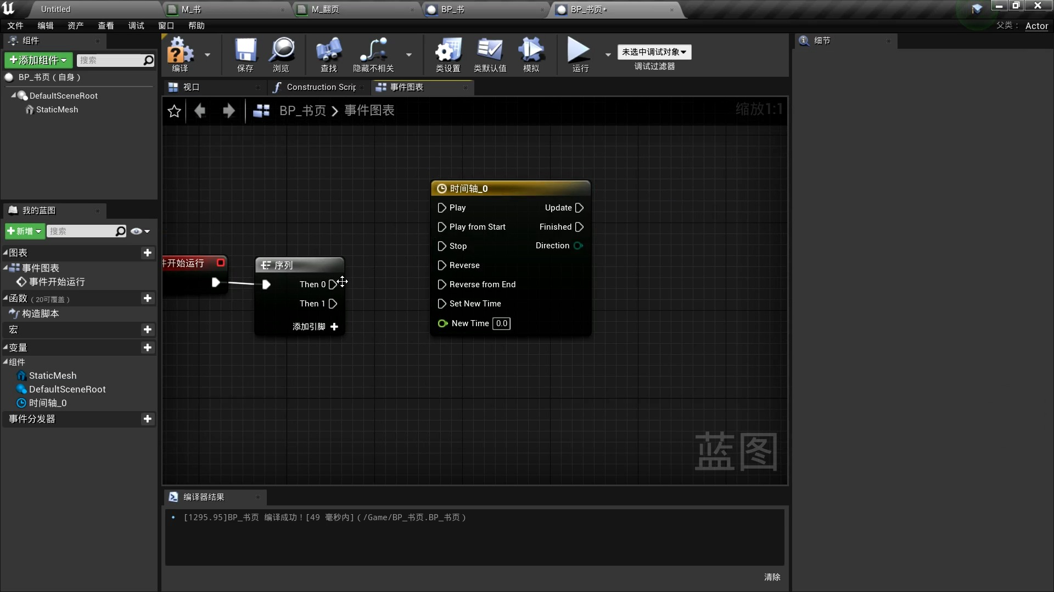The height and width of the screenshot is (592, 1054).
Task: Open the 窗口 (Window) menu
Action: click(x=166, y=26)
